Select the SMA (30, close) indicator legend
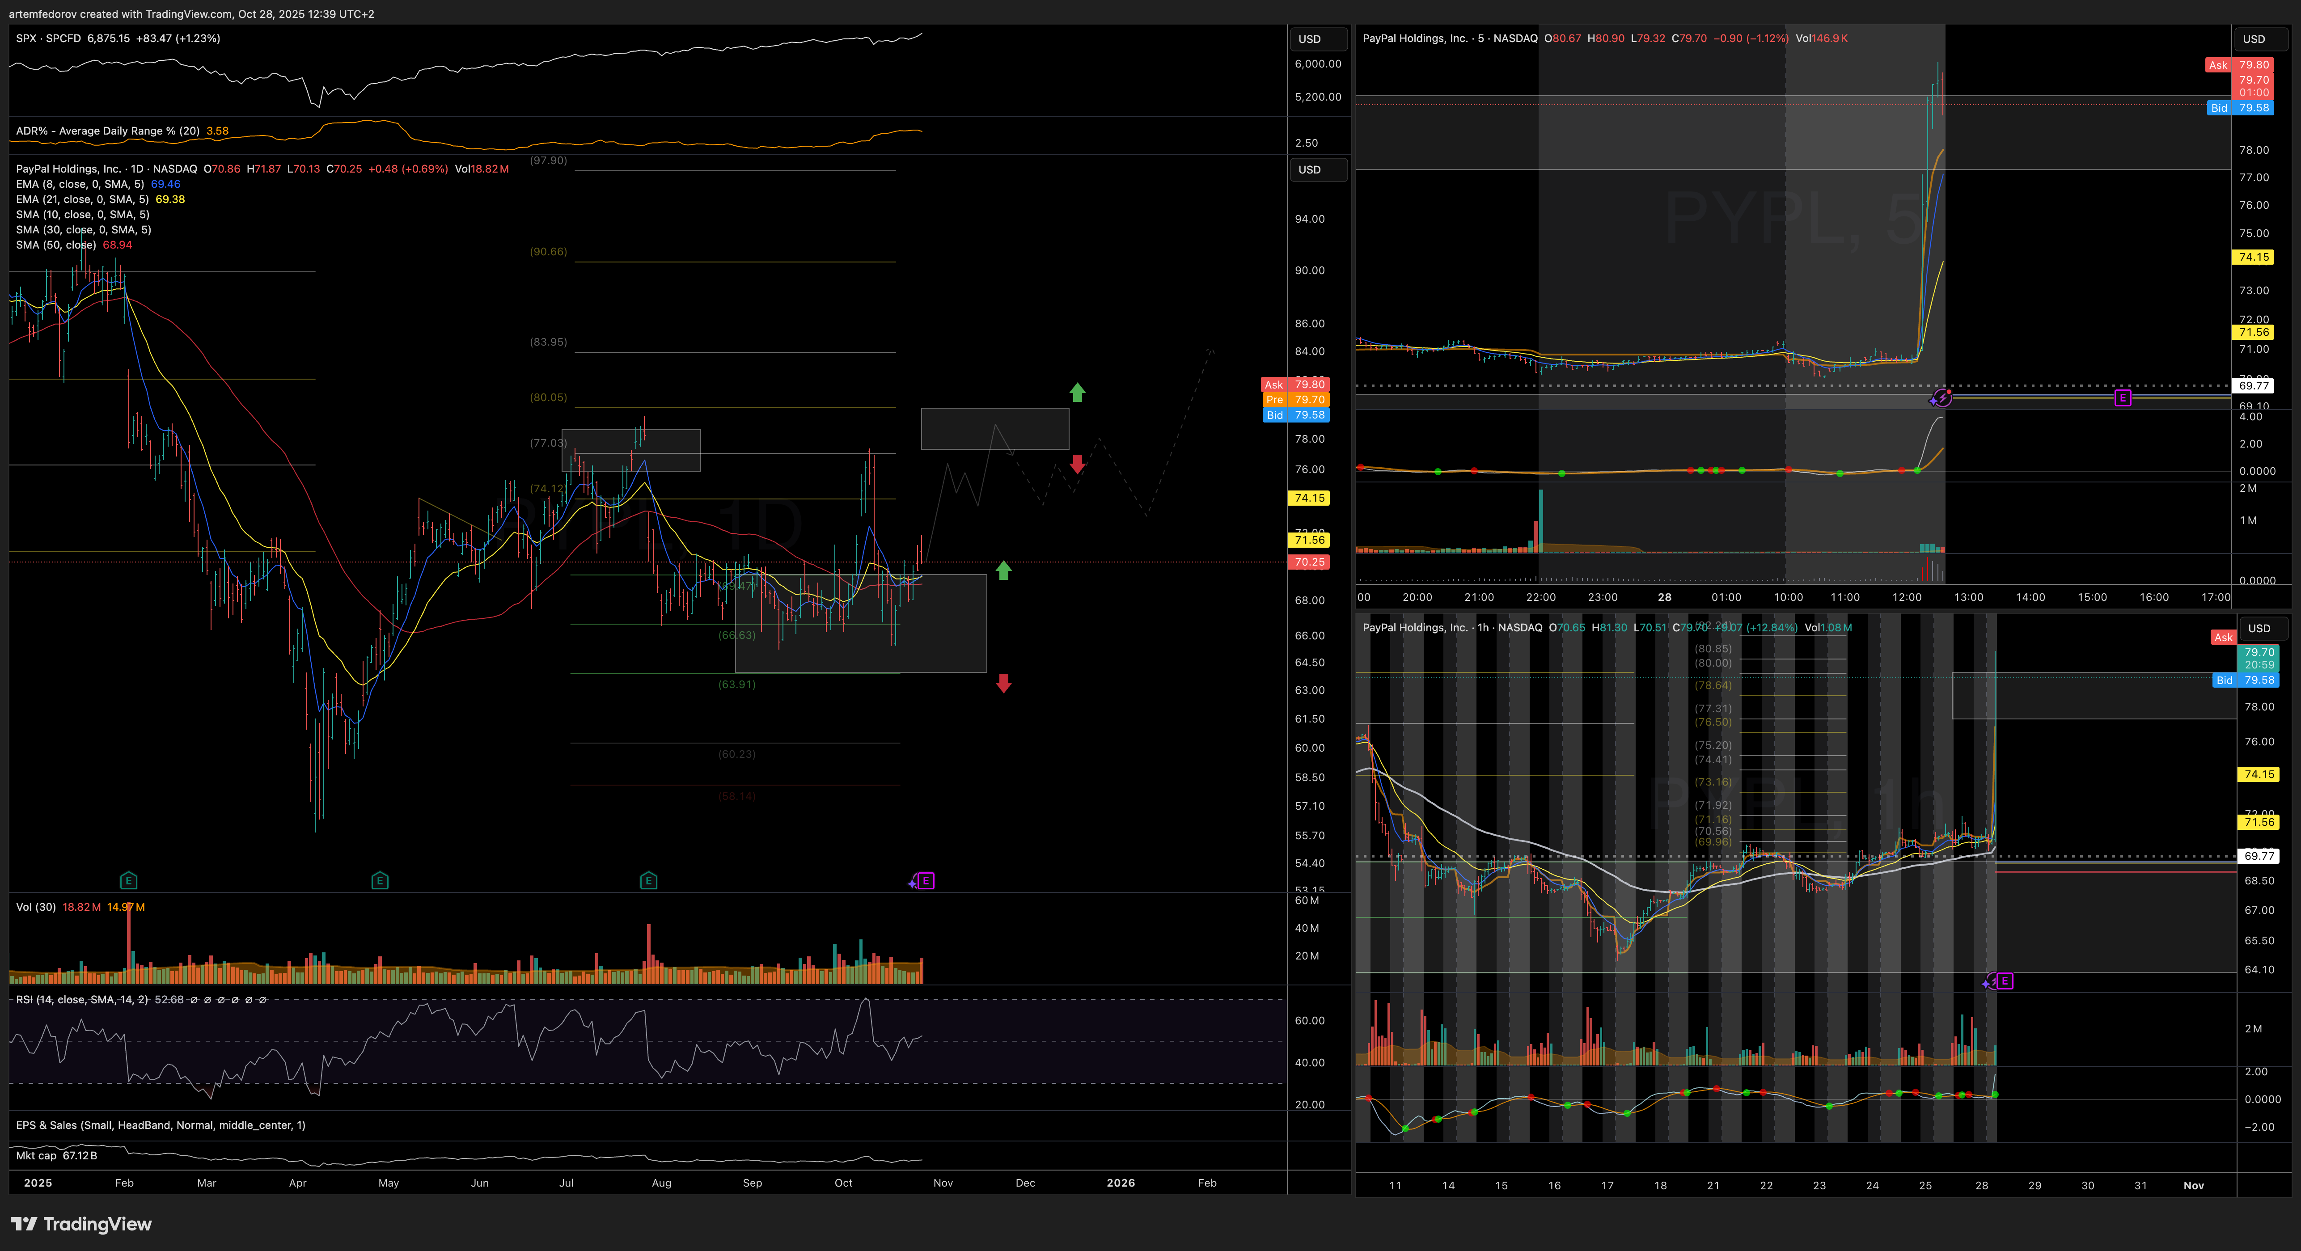 point(83,229)
